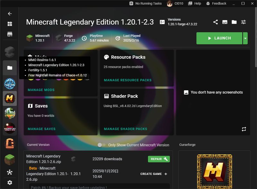This screenshot has width=257, height=189.
Task: Open the store icon in sidebar
Action: [x=10, y=34]
